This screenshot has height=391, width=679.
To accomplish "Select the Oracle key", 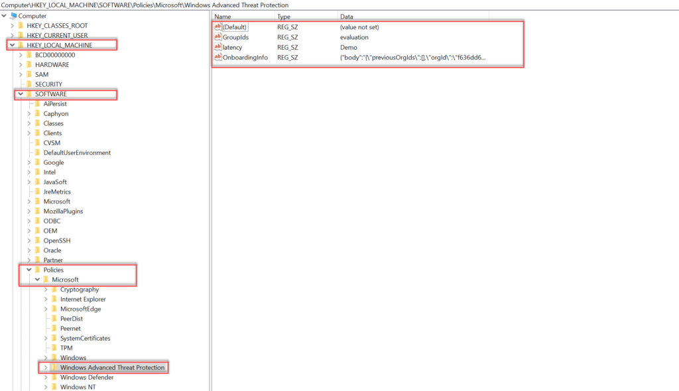I will point(52,251).
